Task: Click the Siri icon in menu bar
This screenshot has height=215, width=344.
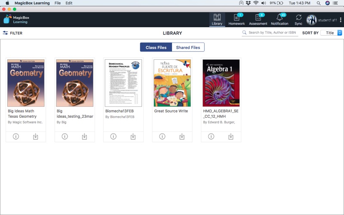Action: (327, 3)
